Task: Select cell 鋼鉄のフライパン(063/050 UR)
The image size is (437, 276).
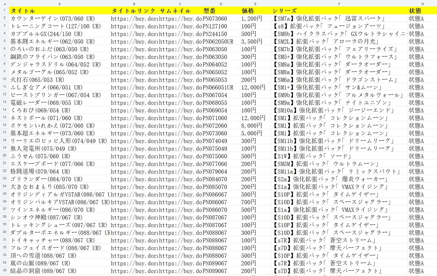Action: click(x=59, y=56)
